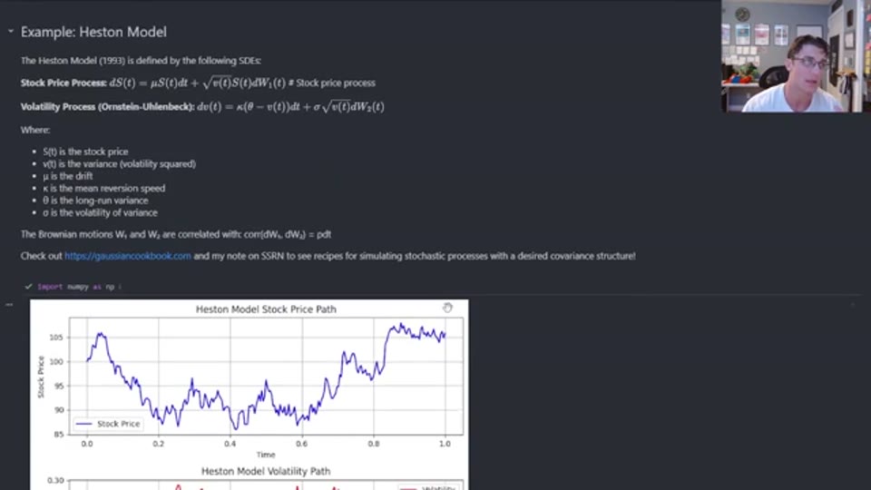Click the Heston Model Volatility Path title
This screenshot has height=490, width=871.
[266, 471]
